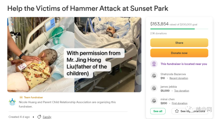Open the Top donation link
The height and width of the screenshot is (119, 219).
pos(182,91)
